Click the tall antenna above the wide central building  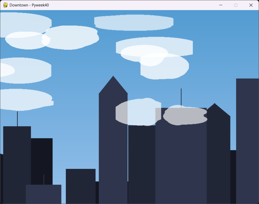tap(181, 97)
